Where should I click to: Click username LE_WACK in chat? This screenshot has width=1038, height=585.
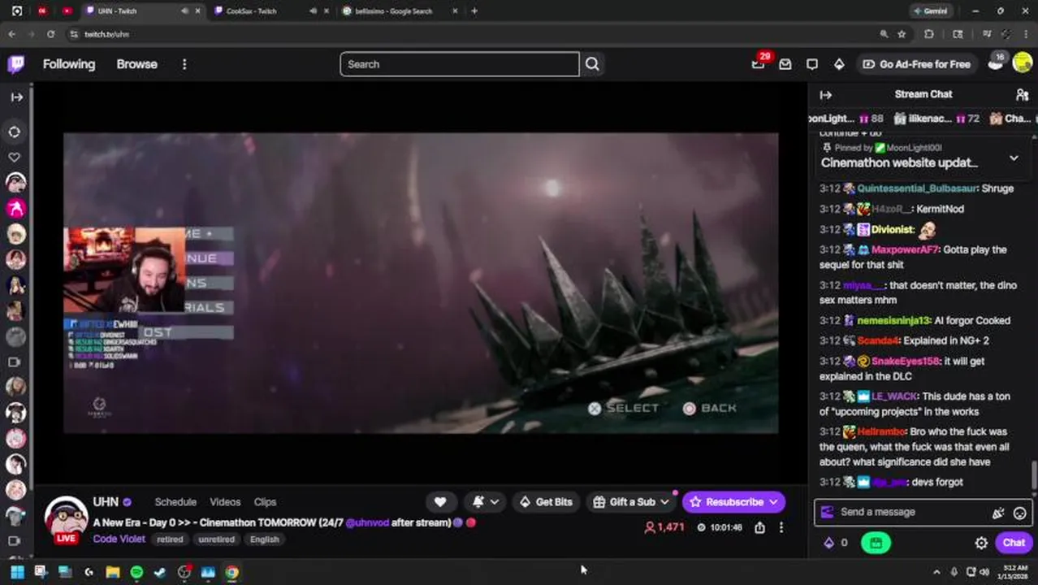click(893, 396)
